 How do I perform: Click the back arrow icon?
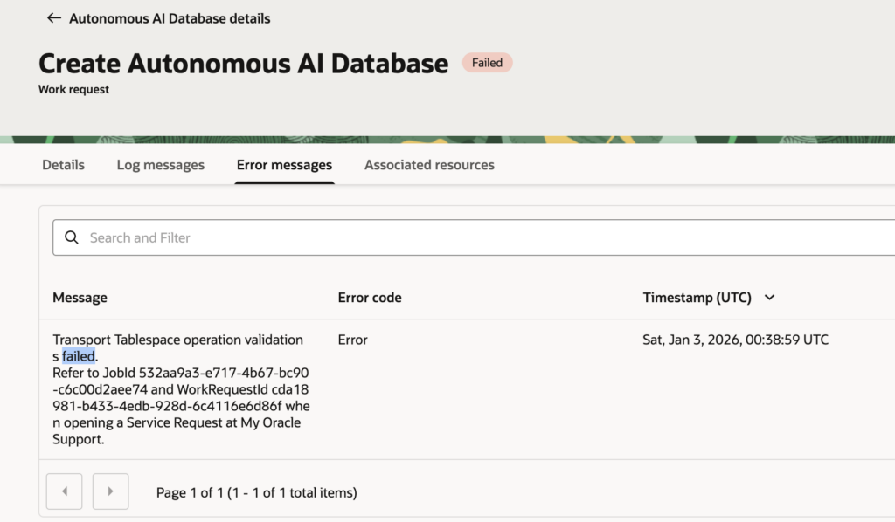(54, 18)
